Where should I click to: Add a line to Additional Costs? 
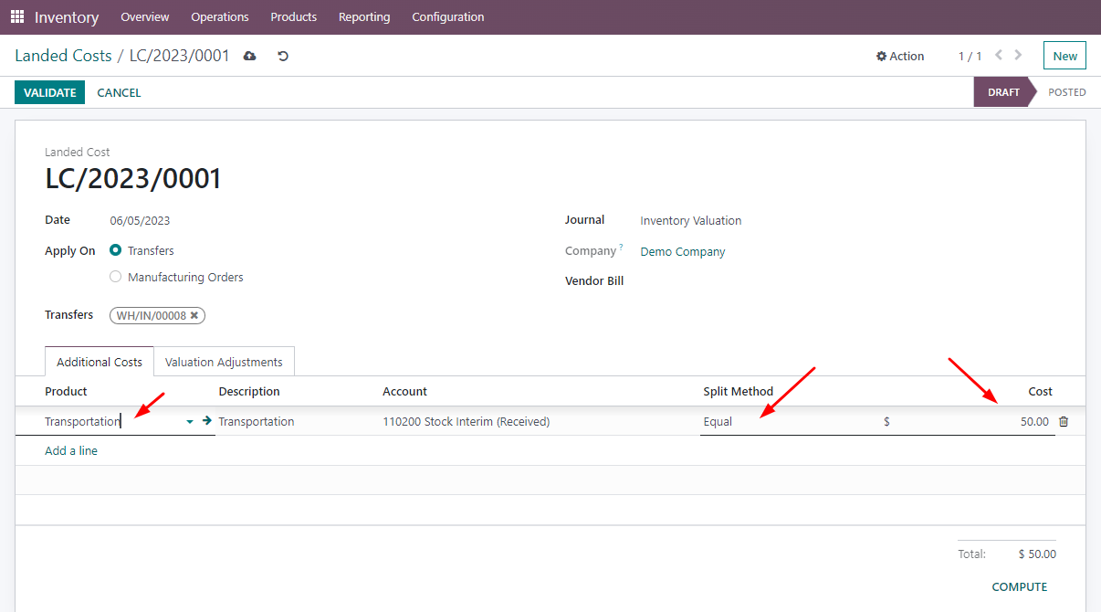71,449
